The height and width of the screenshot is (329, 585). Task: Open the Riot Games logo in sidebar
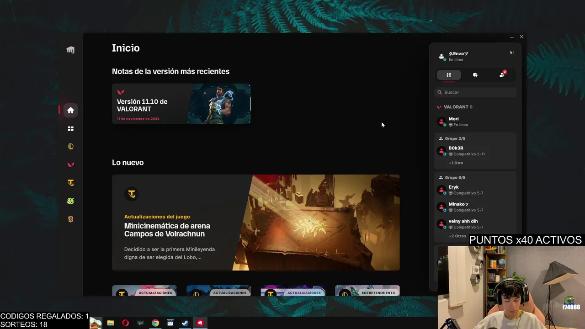(70, 50)
